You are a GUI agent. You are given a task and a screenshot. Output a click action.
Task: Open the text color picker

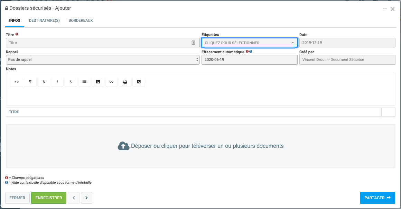139,82
